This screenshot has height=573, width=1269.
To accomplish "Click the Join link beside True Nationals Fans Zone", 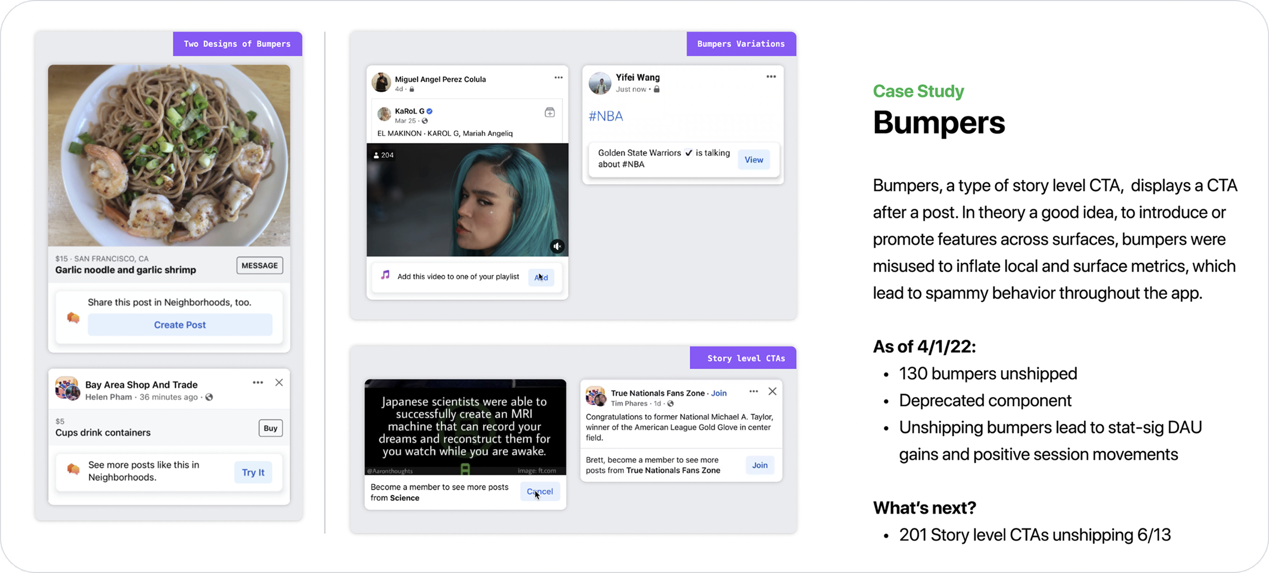I will click(719, 393).
